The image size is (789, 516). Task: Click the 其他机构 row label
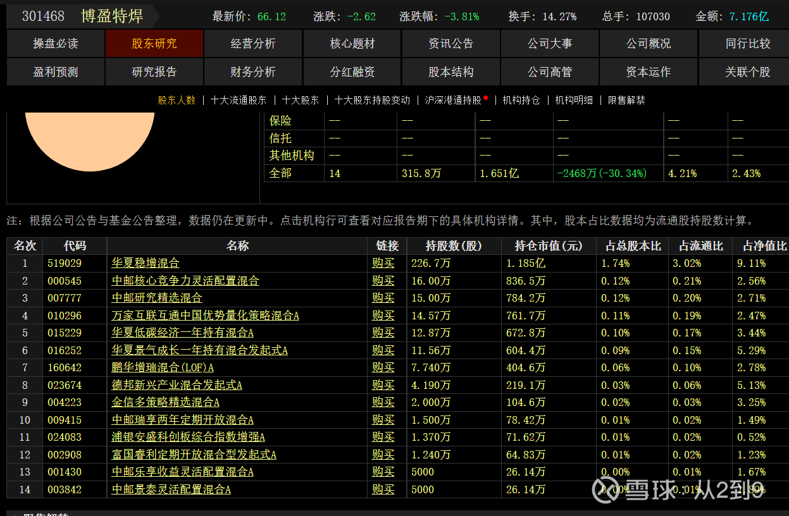pyautogui.click(x=292, y=156)
